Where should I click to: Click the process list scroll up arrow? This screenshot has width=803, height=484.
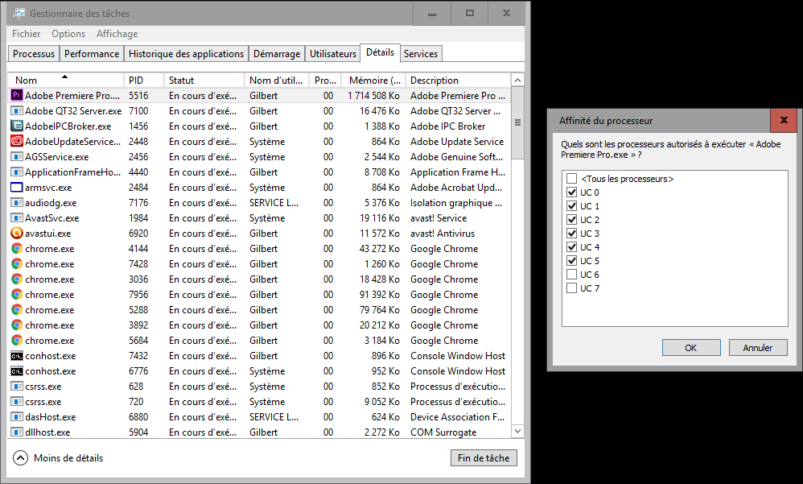click(x=517, y=80)
